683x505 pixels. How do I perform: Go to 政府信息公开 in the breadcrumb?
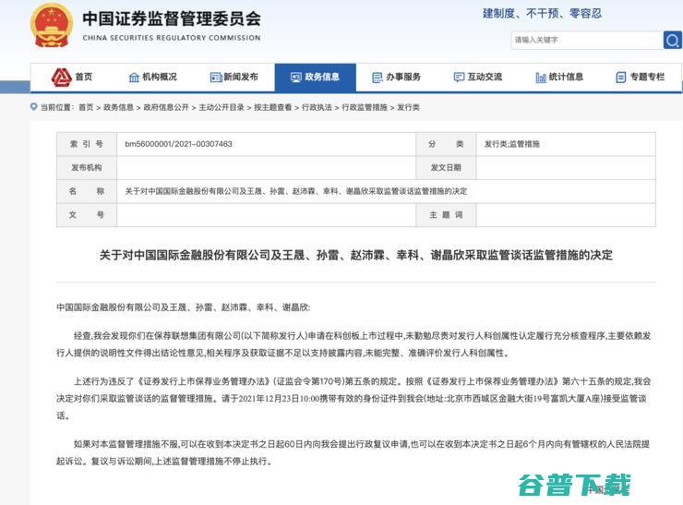point(166,107)
